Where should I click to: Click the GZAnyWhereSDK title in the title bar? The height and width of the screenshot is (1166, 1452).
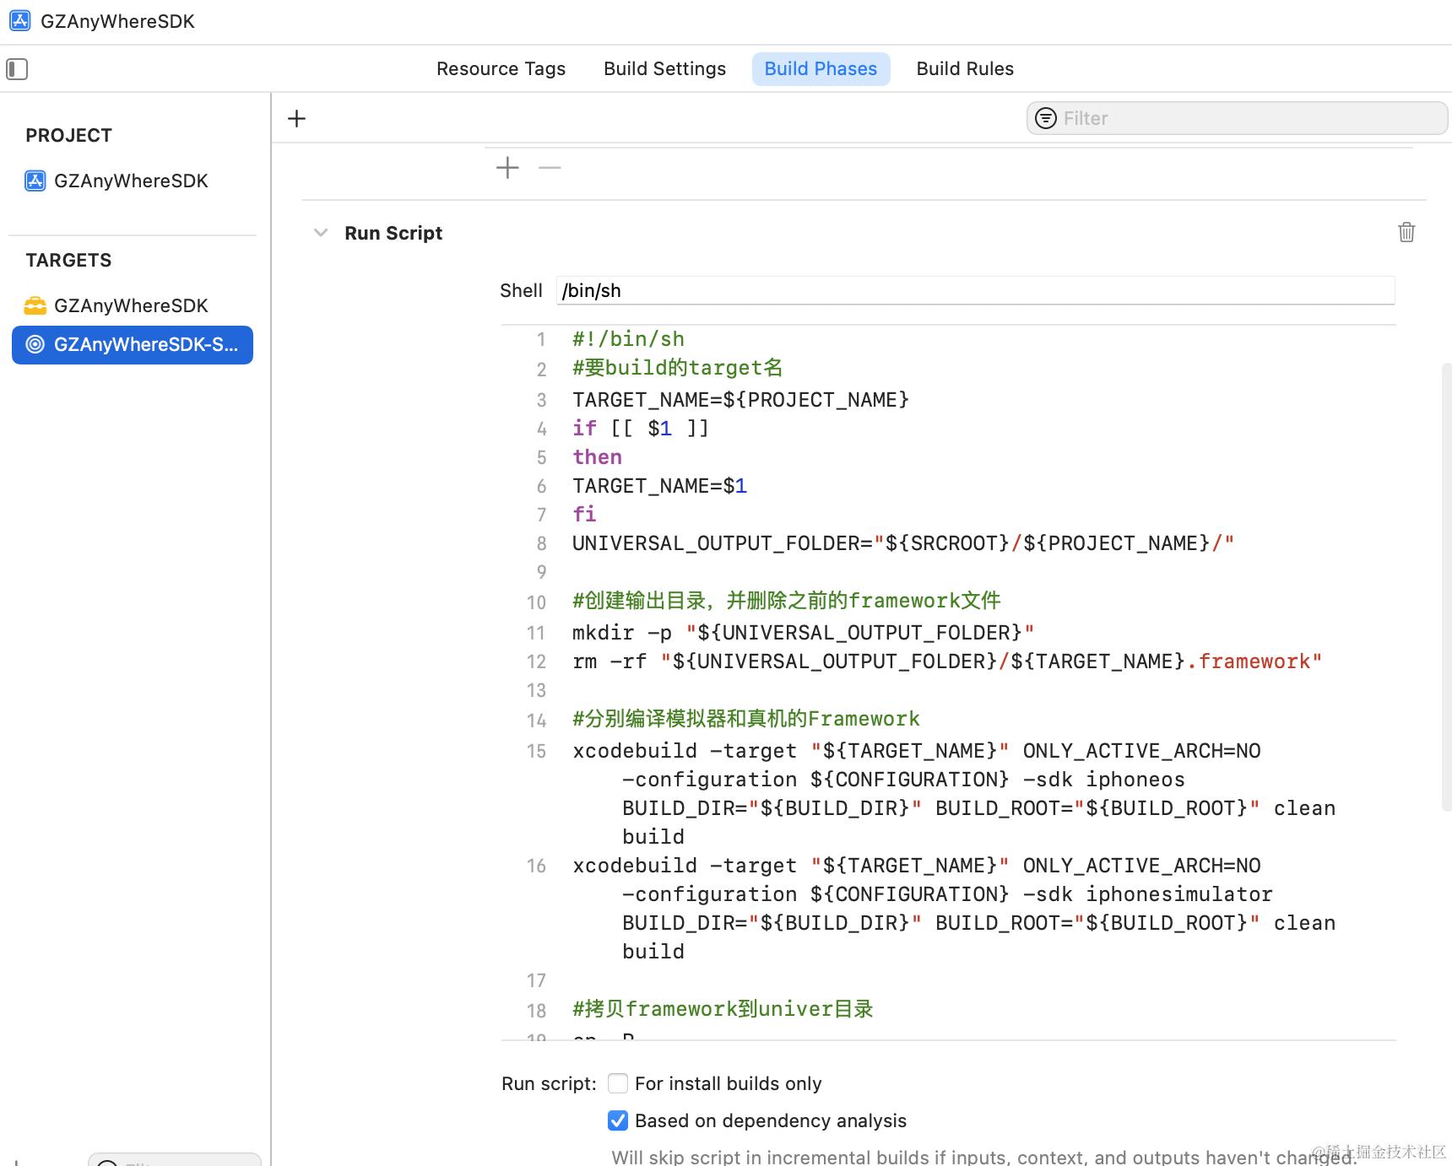[x=117, y=21]
